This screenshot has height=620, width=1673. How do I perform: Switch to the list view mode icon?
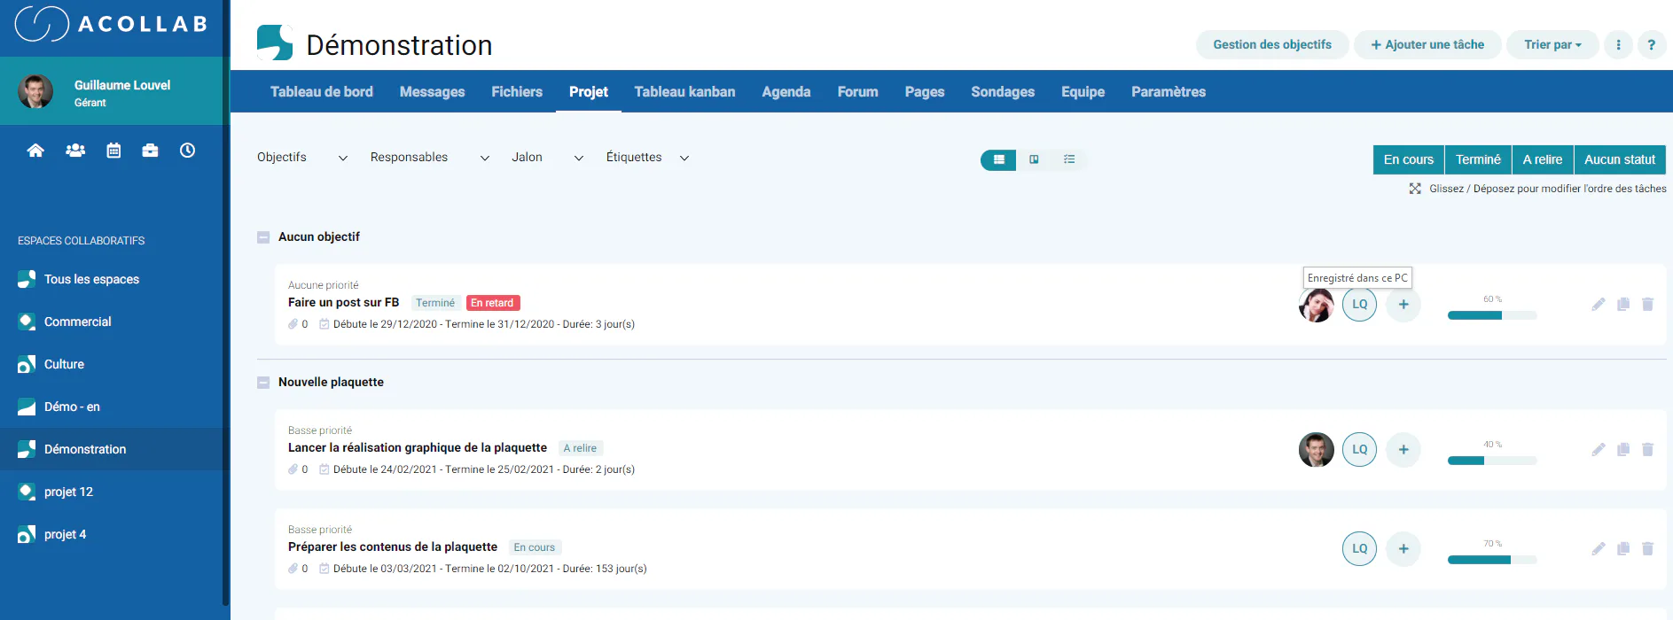[998, 159]
